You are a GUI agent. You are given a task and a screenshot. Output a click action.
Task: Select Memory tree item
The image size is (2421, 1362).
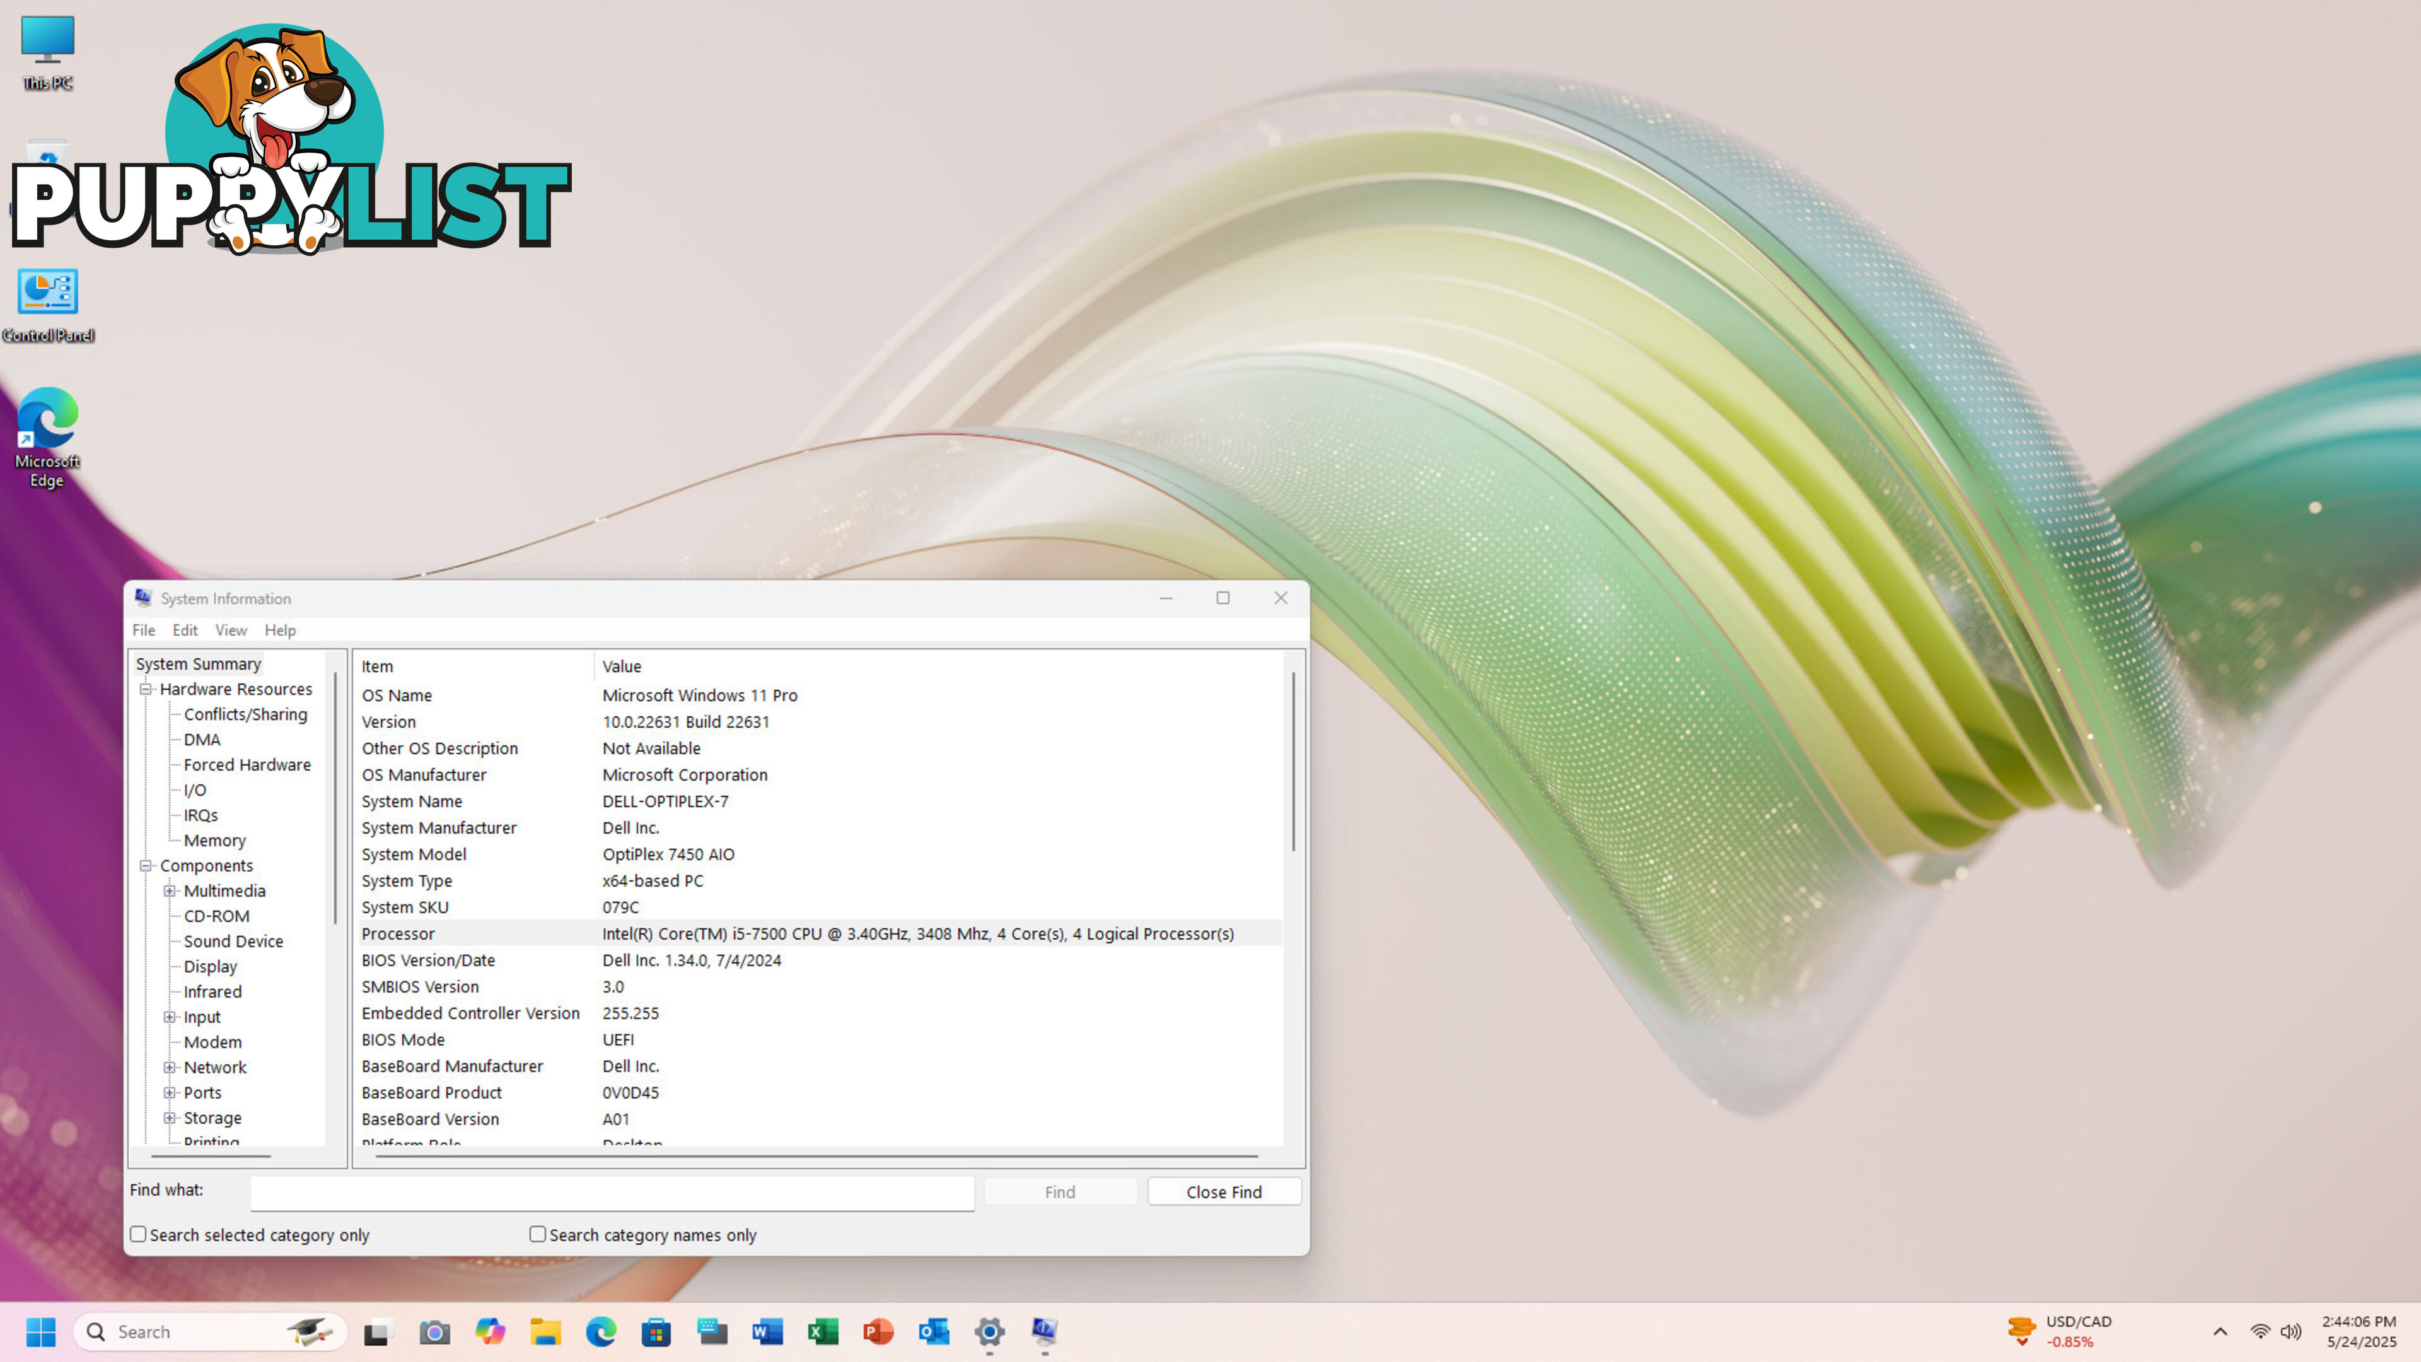tap(214, 841)
